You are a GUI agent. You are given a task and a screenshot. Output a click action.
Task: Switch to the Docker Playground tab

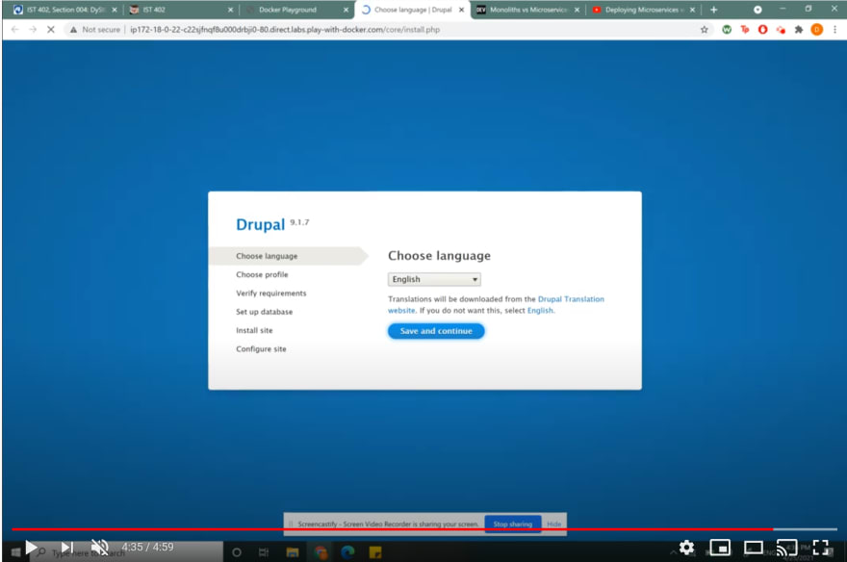point(295,10)
